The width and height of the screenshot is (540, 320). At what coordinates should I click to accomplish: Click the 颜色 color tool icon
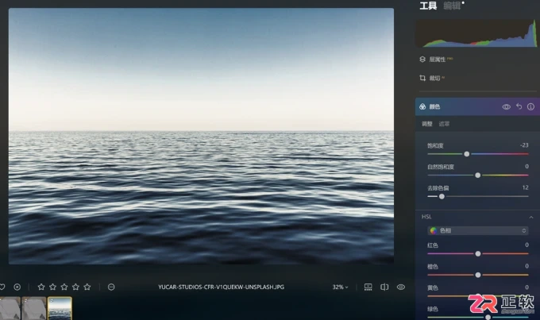(422, 106)
